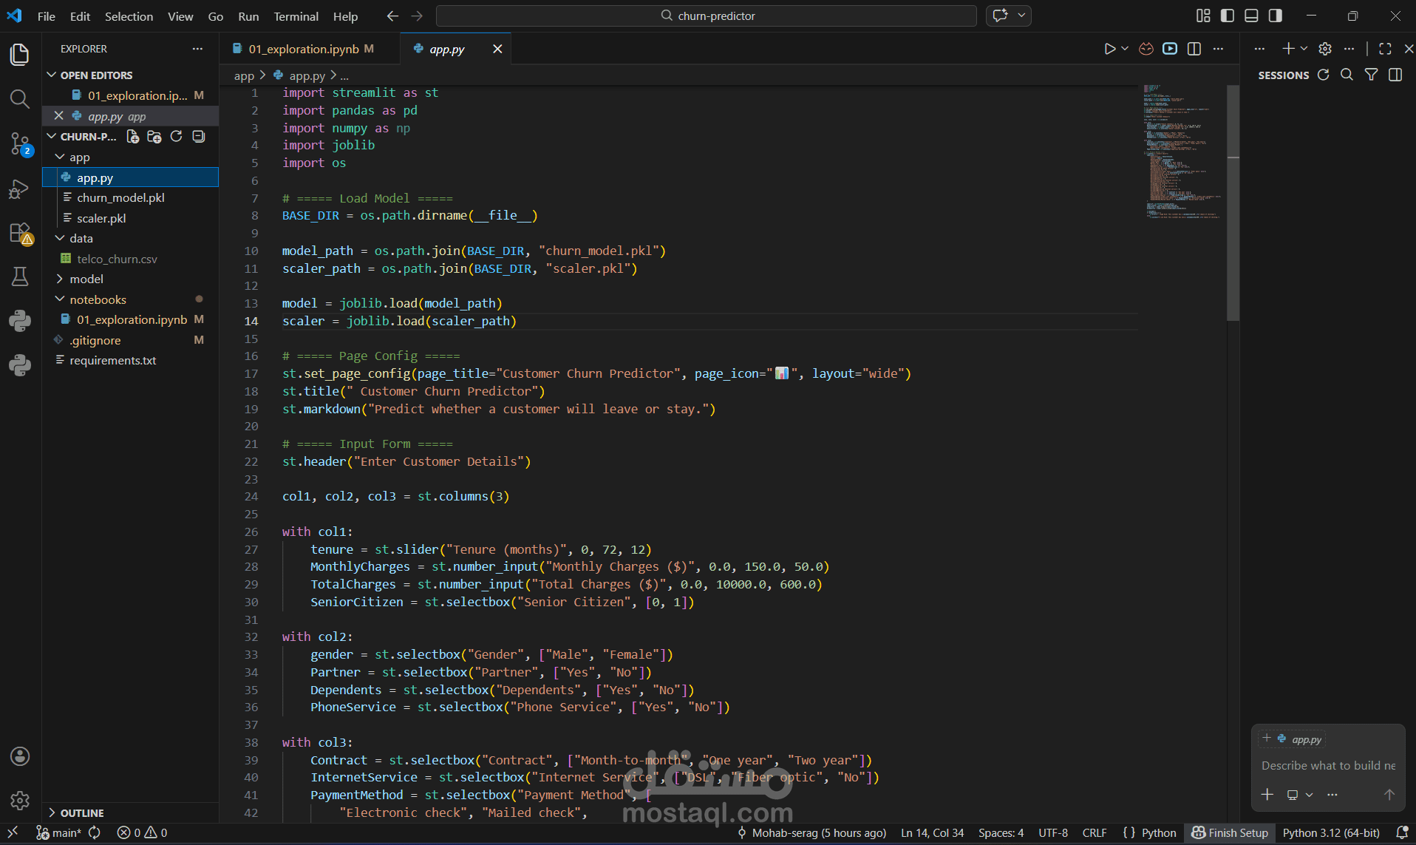This screenshot has height=845, width=1416.
Task: Open the Customize Layout control
Action: point(1203,16)
